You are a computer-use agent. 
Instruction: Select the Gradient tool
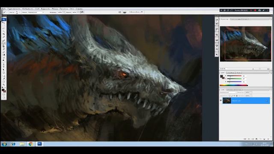click(4, 55)
